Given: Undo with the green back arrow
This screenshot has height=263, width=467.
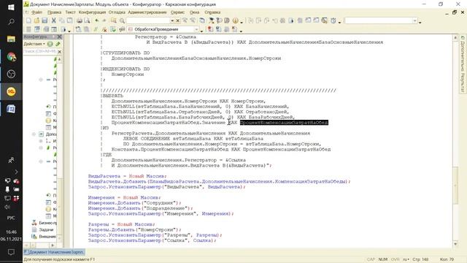Looking at the screenshot, I should 97,20.
